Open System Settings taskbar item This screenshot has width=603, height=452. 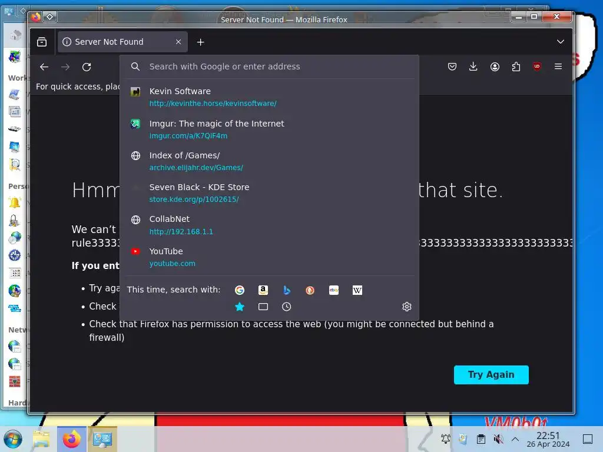[102, 439]
